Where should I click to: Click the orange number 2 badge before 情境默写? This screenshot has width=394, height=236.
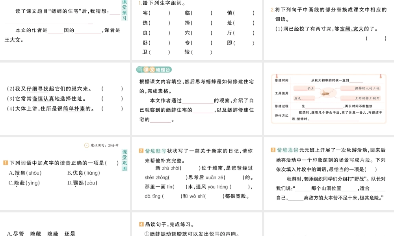pyautogui.click(x=141, y=151)
